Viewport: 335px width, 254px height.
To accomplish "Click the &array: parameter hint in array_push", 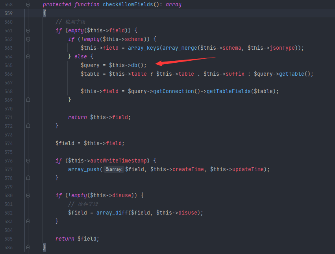I will (114, 169).
